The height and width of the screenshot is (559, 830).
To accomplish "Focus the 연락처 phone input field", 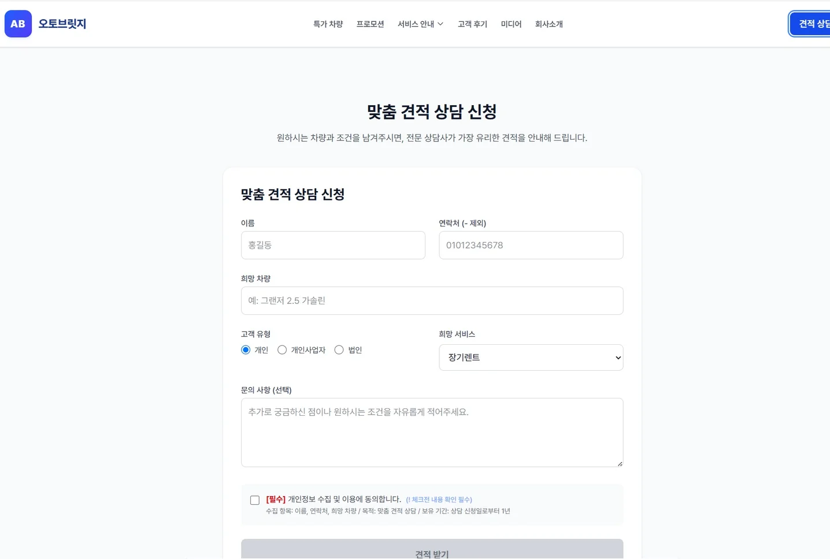I will pyautogui.click(x=531, y=245).
